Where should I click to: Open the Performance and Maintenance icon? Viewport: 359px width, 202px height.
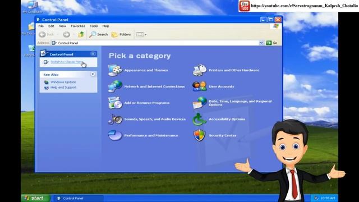(x=114, y=135)
